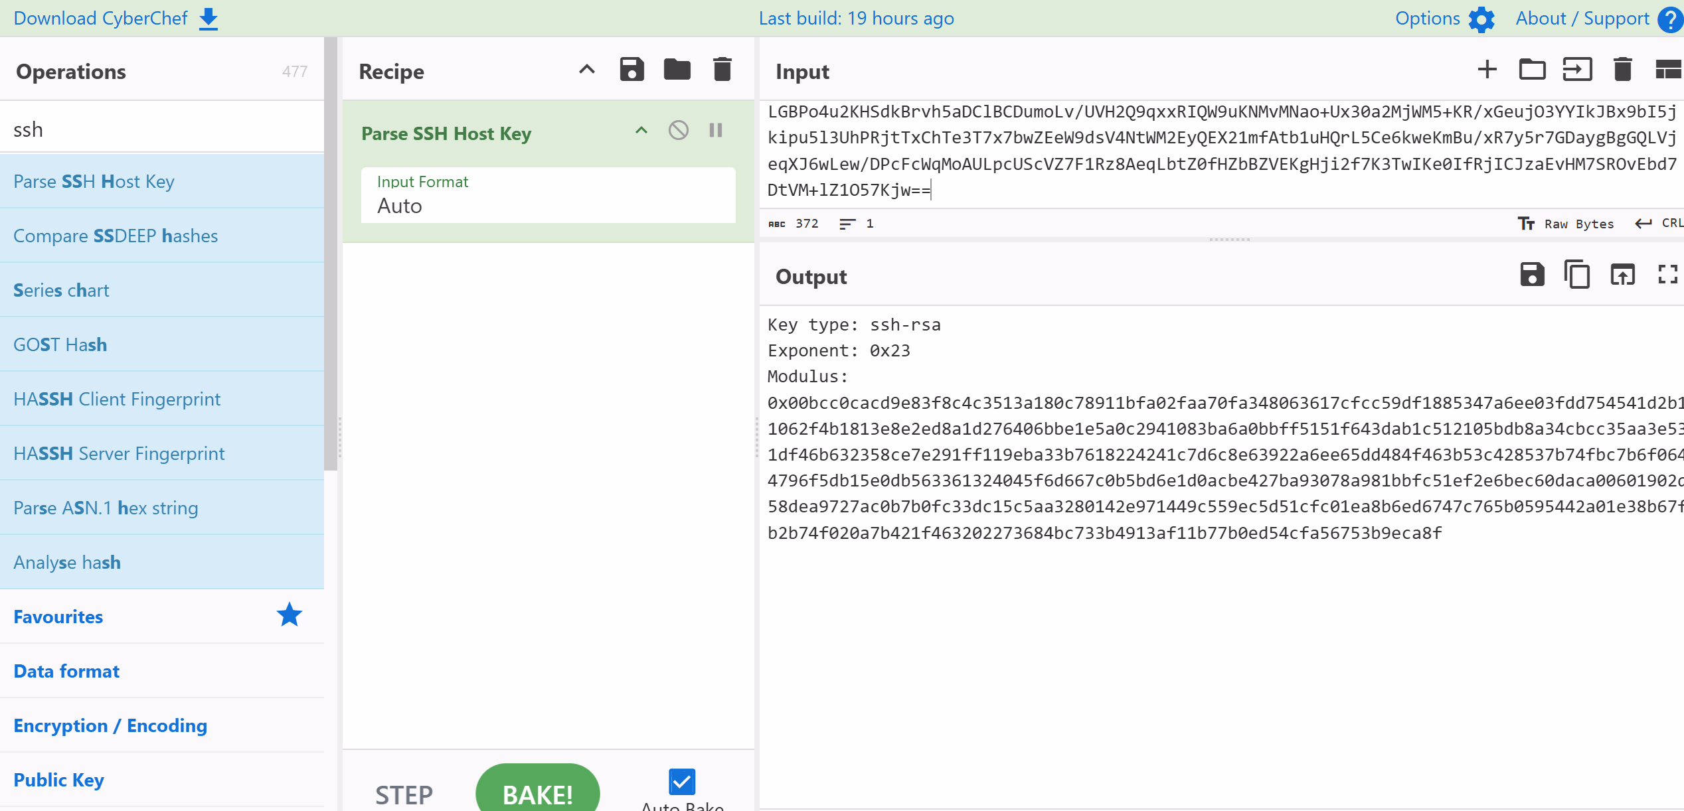
Task: Disable the Parse SSH Host Key operation
Action: [678, 131]
